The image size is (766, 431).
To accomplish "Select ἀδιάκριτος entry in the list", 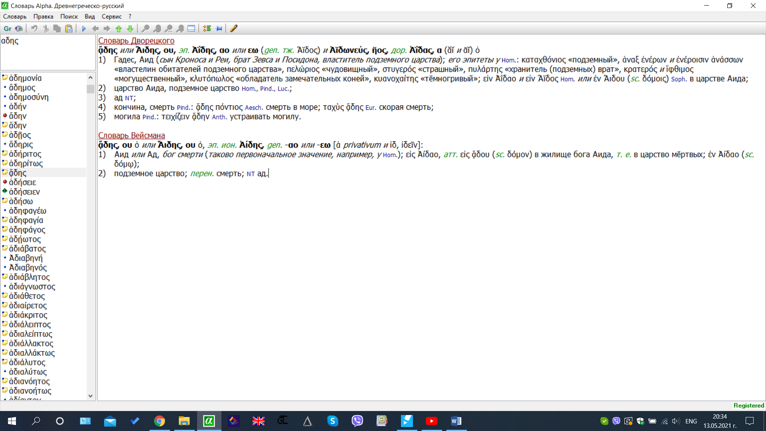I will [x=28, y=315].
